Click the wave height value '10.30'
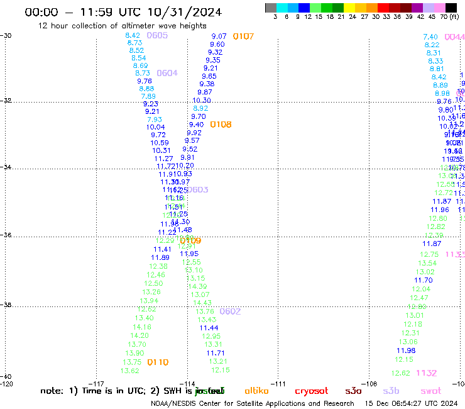 202,101
